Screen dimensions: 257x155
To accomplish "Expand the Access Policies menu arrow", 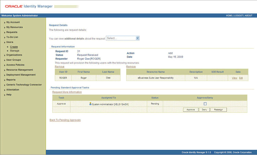I will [4, 65].
